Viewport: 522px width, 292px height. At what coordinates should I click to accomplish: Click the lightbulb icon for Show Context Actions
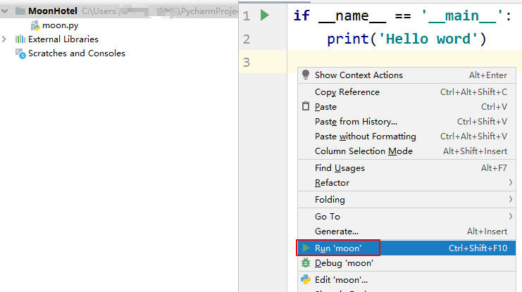(x=306, y=75)
